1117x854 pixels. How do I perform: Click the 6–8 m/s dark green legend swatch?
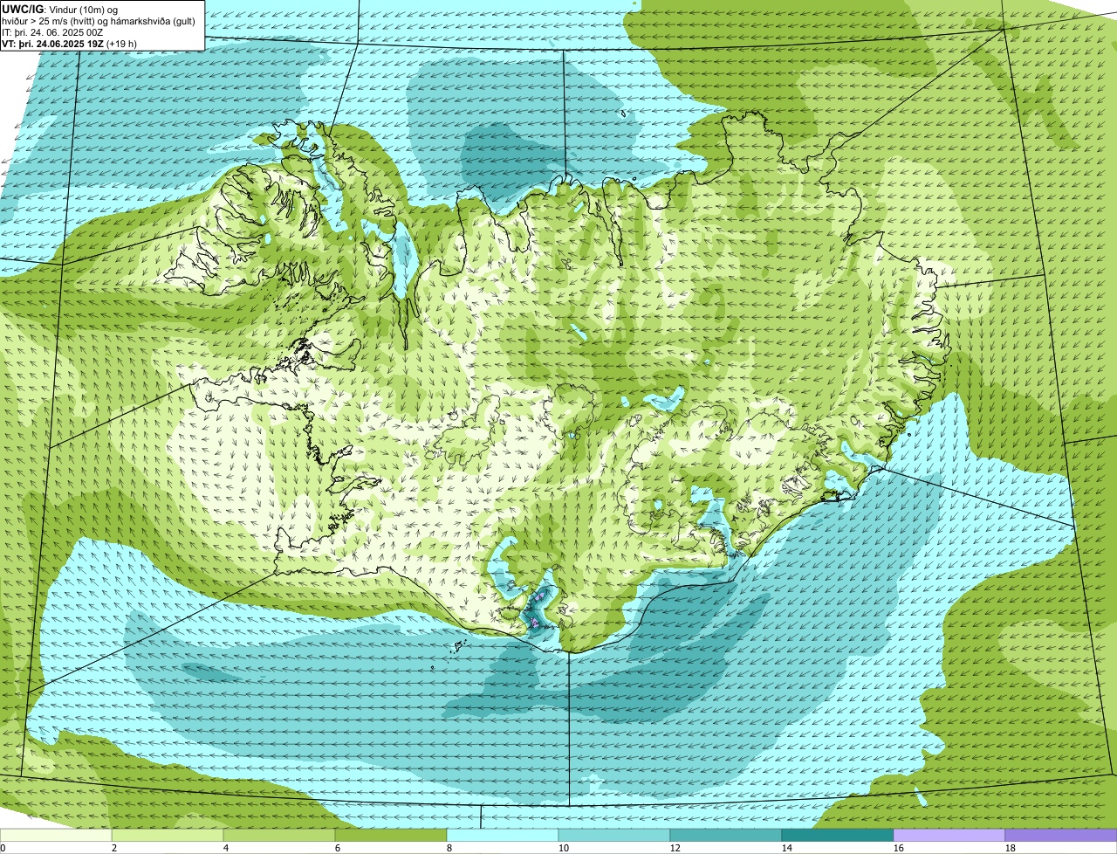pos(391,836)
